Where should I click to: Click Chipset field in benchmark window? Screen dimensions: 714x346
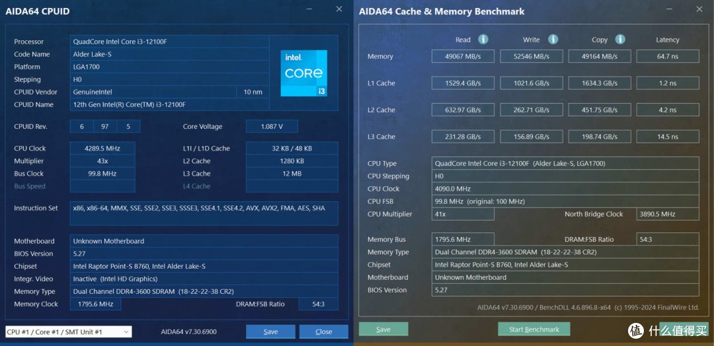click(x=565, y=265)
